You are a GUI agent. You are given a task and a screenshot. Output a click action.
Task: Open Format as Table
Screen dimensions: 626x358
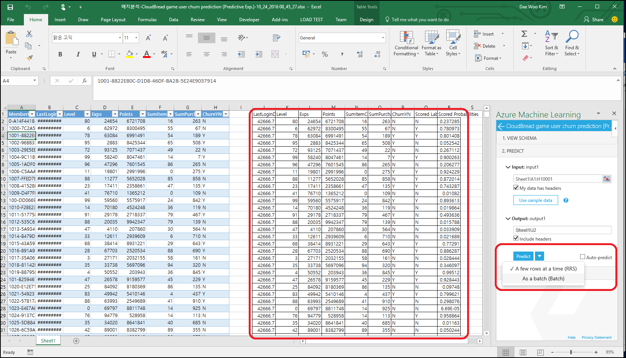click(431, 43)
